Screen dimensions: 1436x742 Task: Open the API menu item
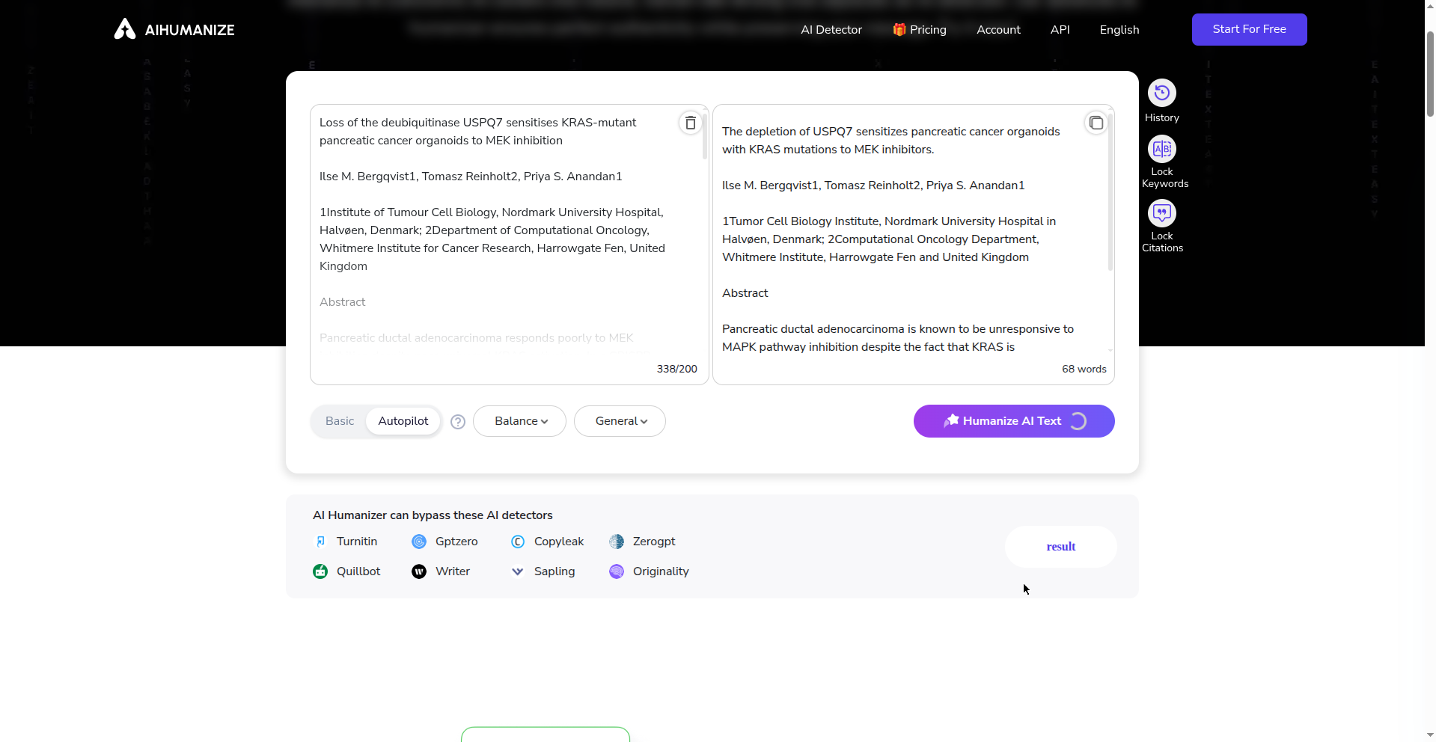coord(1060,30)
